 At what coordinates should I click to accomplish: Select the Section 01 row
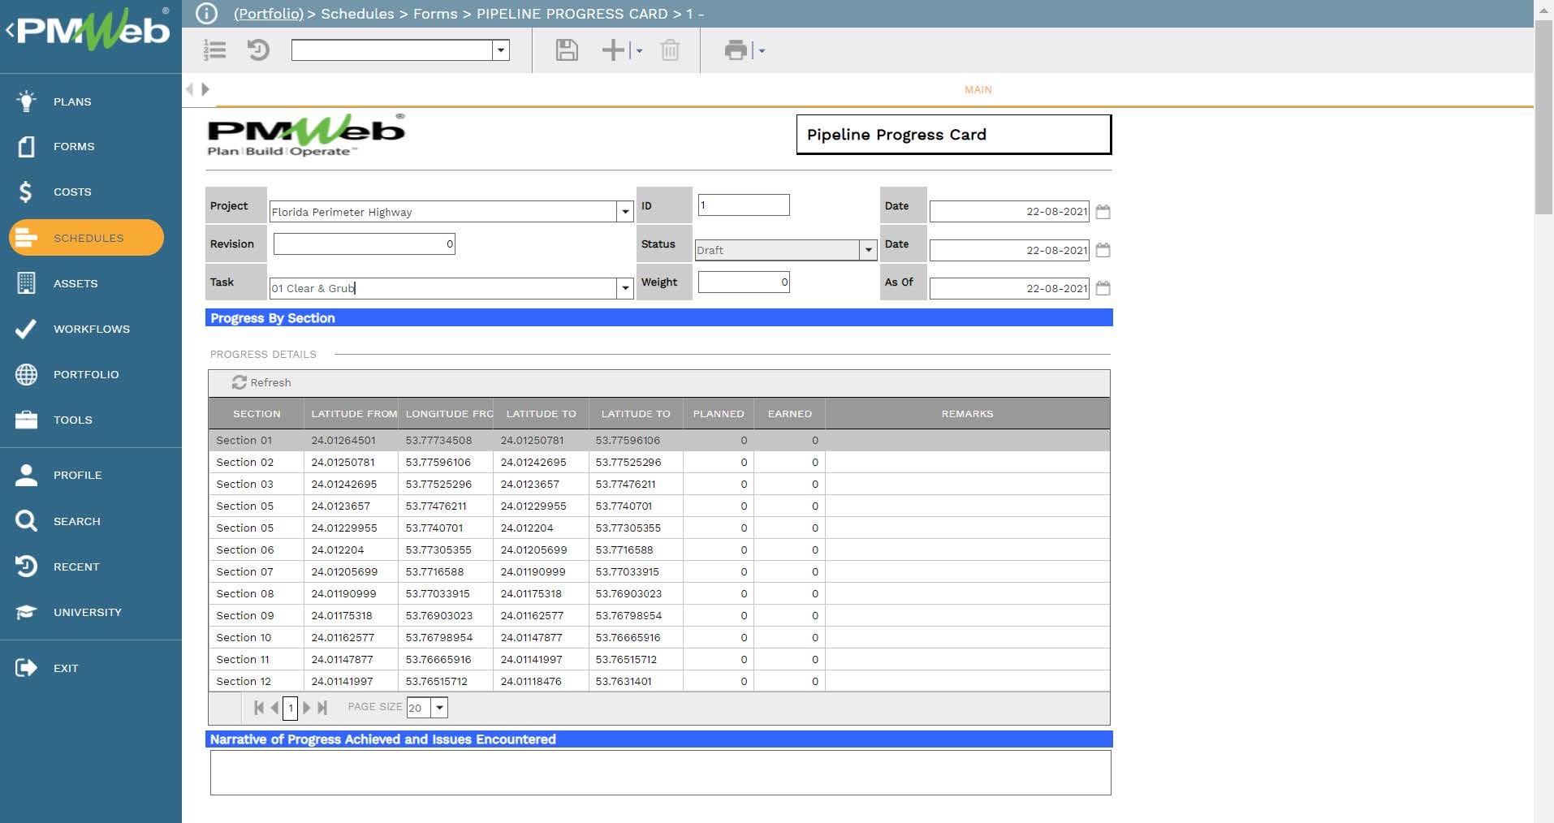pyautogui.click(x=659, y=440)
